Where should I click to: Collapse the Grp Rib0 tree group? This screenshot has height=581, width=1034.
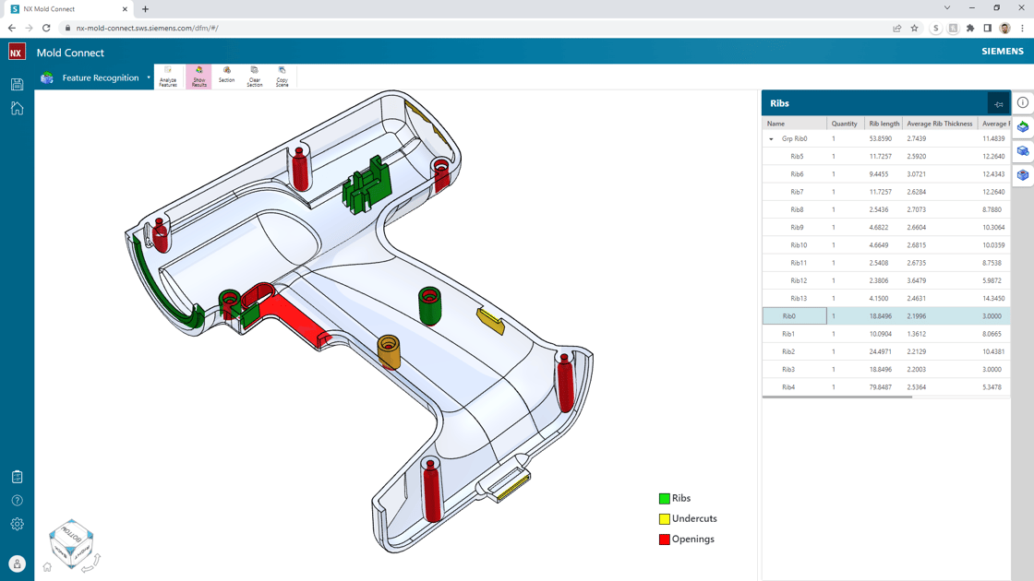click(771, 139)
